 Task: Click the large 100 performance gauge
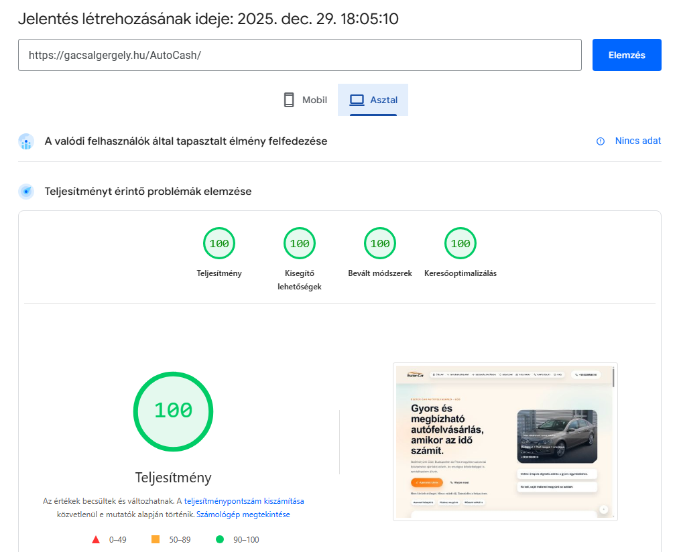click(173, 411)
